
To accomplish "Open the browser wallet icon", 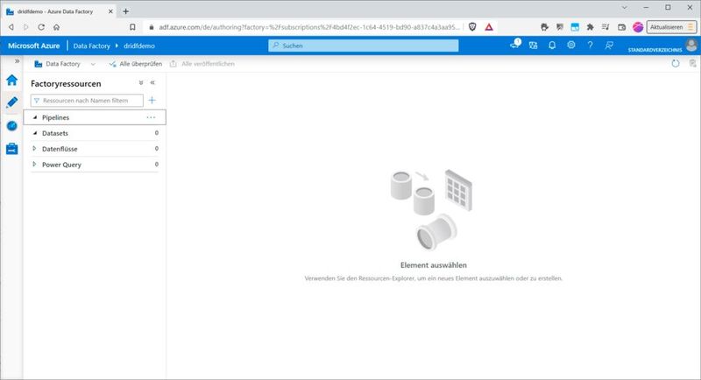I will point(621,27).
